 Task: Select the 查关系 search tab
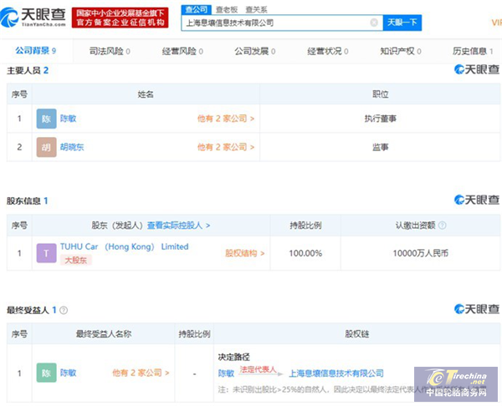click(x=256, y=9)
